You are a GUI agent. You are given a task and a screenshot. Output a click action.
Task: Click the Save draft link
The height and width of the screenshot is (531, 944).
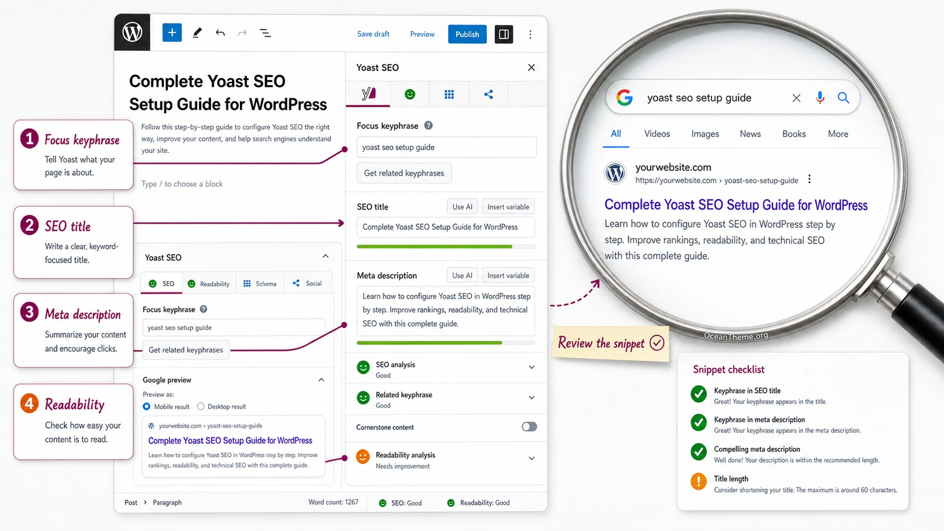pyautogui.click(x=373, y=34)
